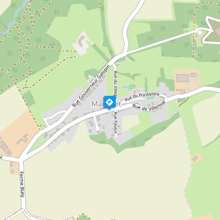Select the Rue Paulus street label

pos(115,123)
